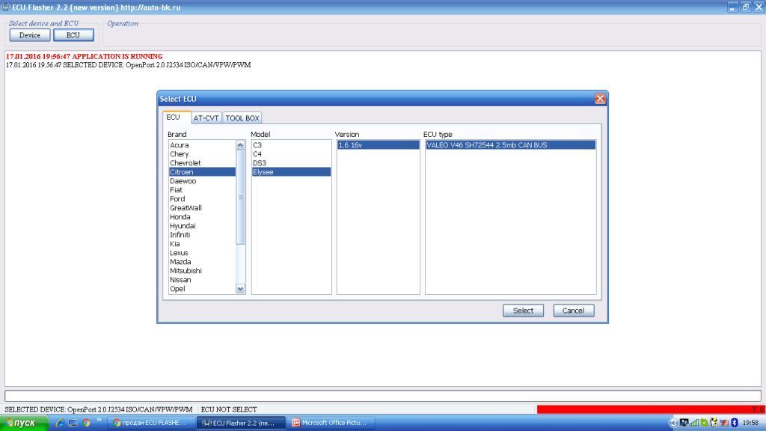The image size is (766, 431).
Task: Select VALEO V46 SH72544 ECU type
Action: click(510, 145)
